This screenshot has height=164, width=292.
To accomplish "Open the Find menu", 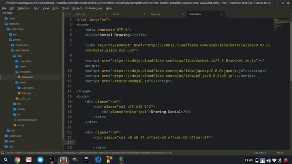I will pyautogui.click(x=36, y=8).
